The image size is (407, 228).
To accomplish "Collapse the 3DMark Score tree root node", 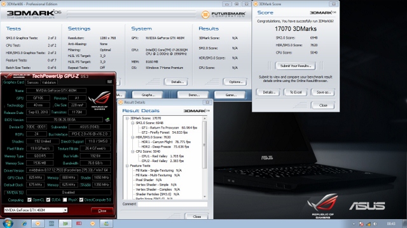I will point(127,118).
